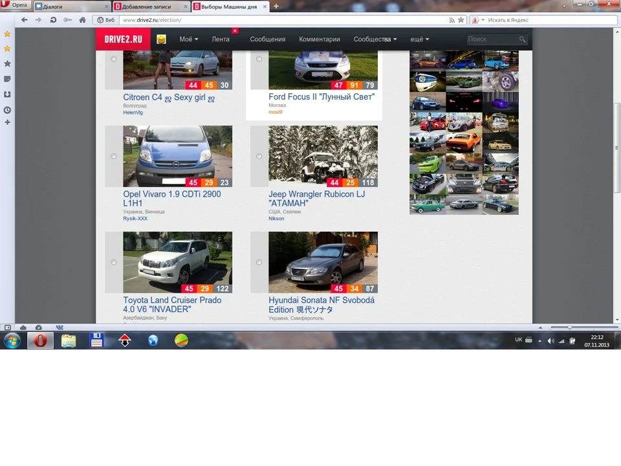Open the history clock icon in sidebar

pyautogui.click(x=7, y=110)
